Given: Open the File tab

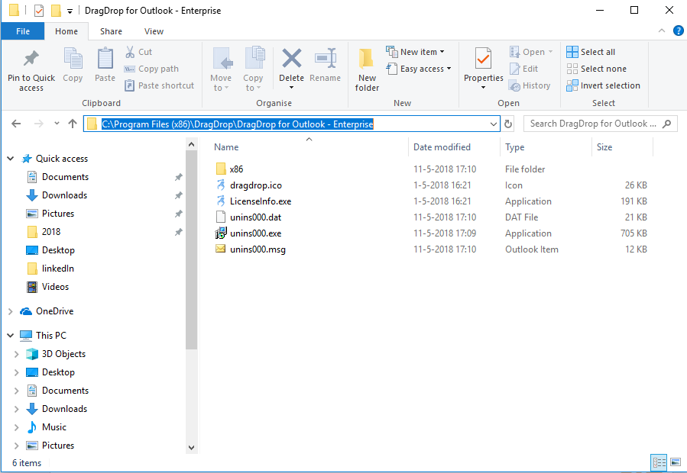Looking at the screenshot, I should [23, 31].
